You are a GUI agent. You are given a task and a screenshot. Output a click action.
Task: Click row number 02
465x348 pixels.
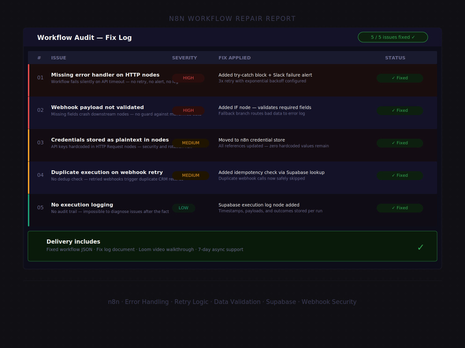click(40, 110)
